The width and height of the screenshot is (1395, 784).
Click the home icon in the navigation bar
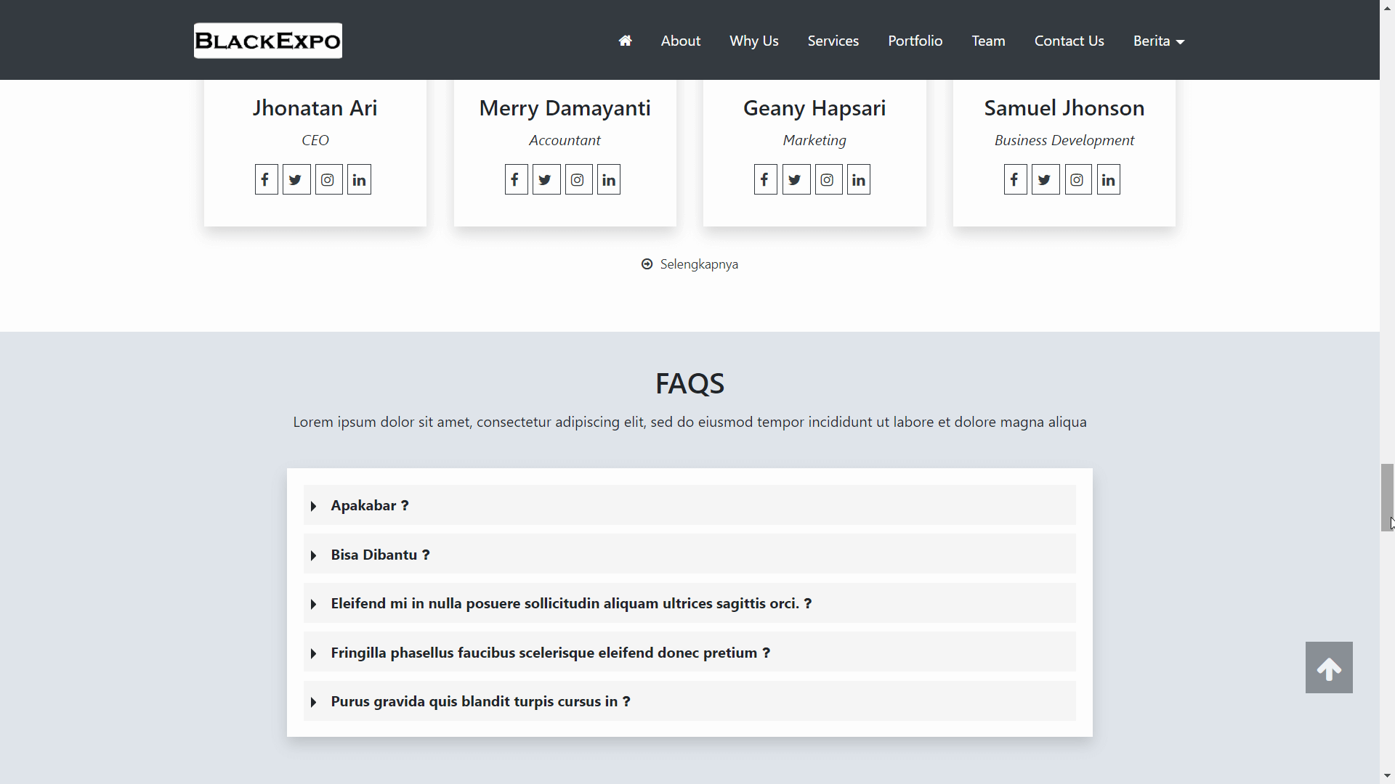click(625, 40)
